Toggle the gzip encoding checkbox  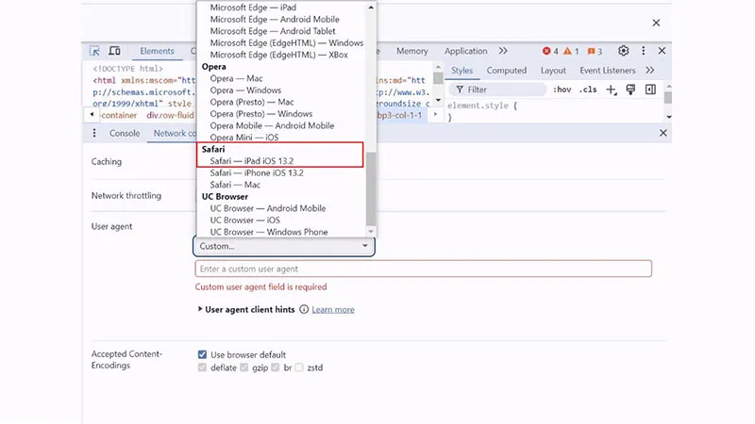(244, 367)
